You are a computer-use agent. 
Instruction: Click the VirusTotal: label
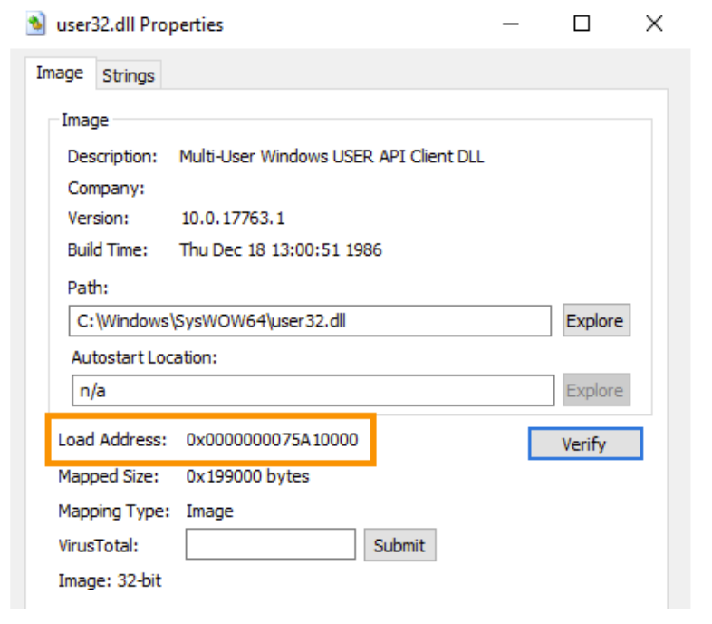pyautogui.click(x=99, y=545)
